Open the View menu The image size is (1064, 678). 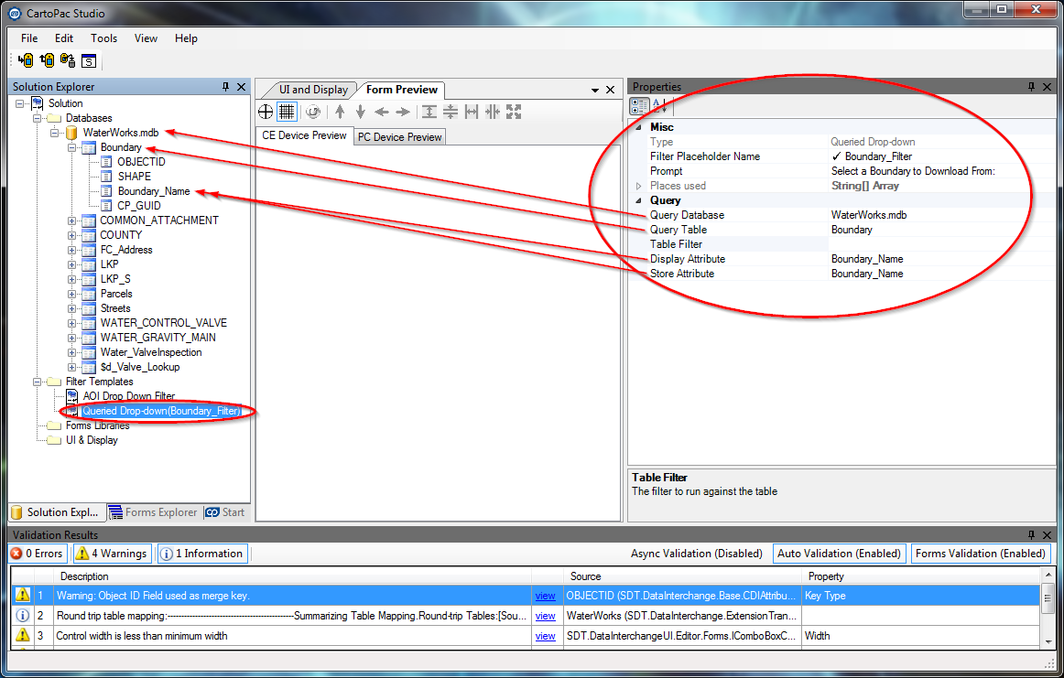pos(146,38)
